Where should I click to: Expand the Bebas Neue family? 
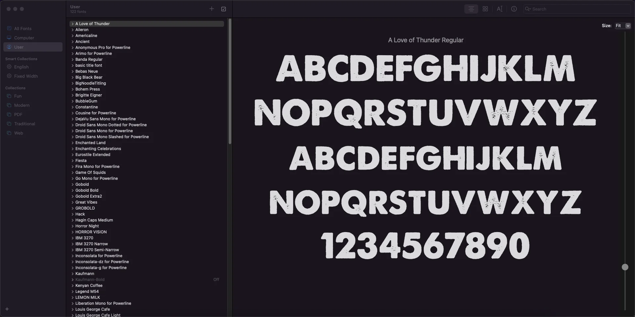pos(72,71)
